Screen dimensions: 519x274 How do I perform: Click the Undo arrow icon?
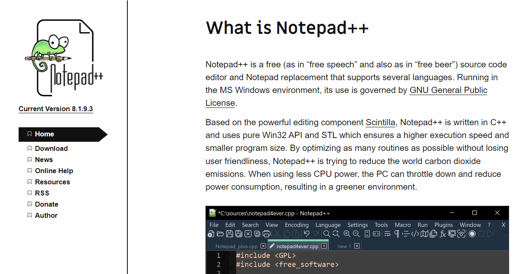click(x=306, y=234)
